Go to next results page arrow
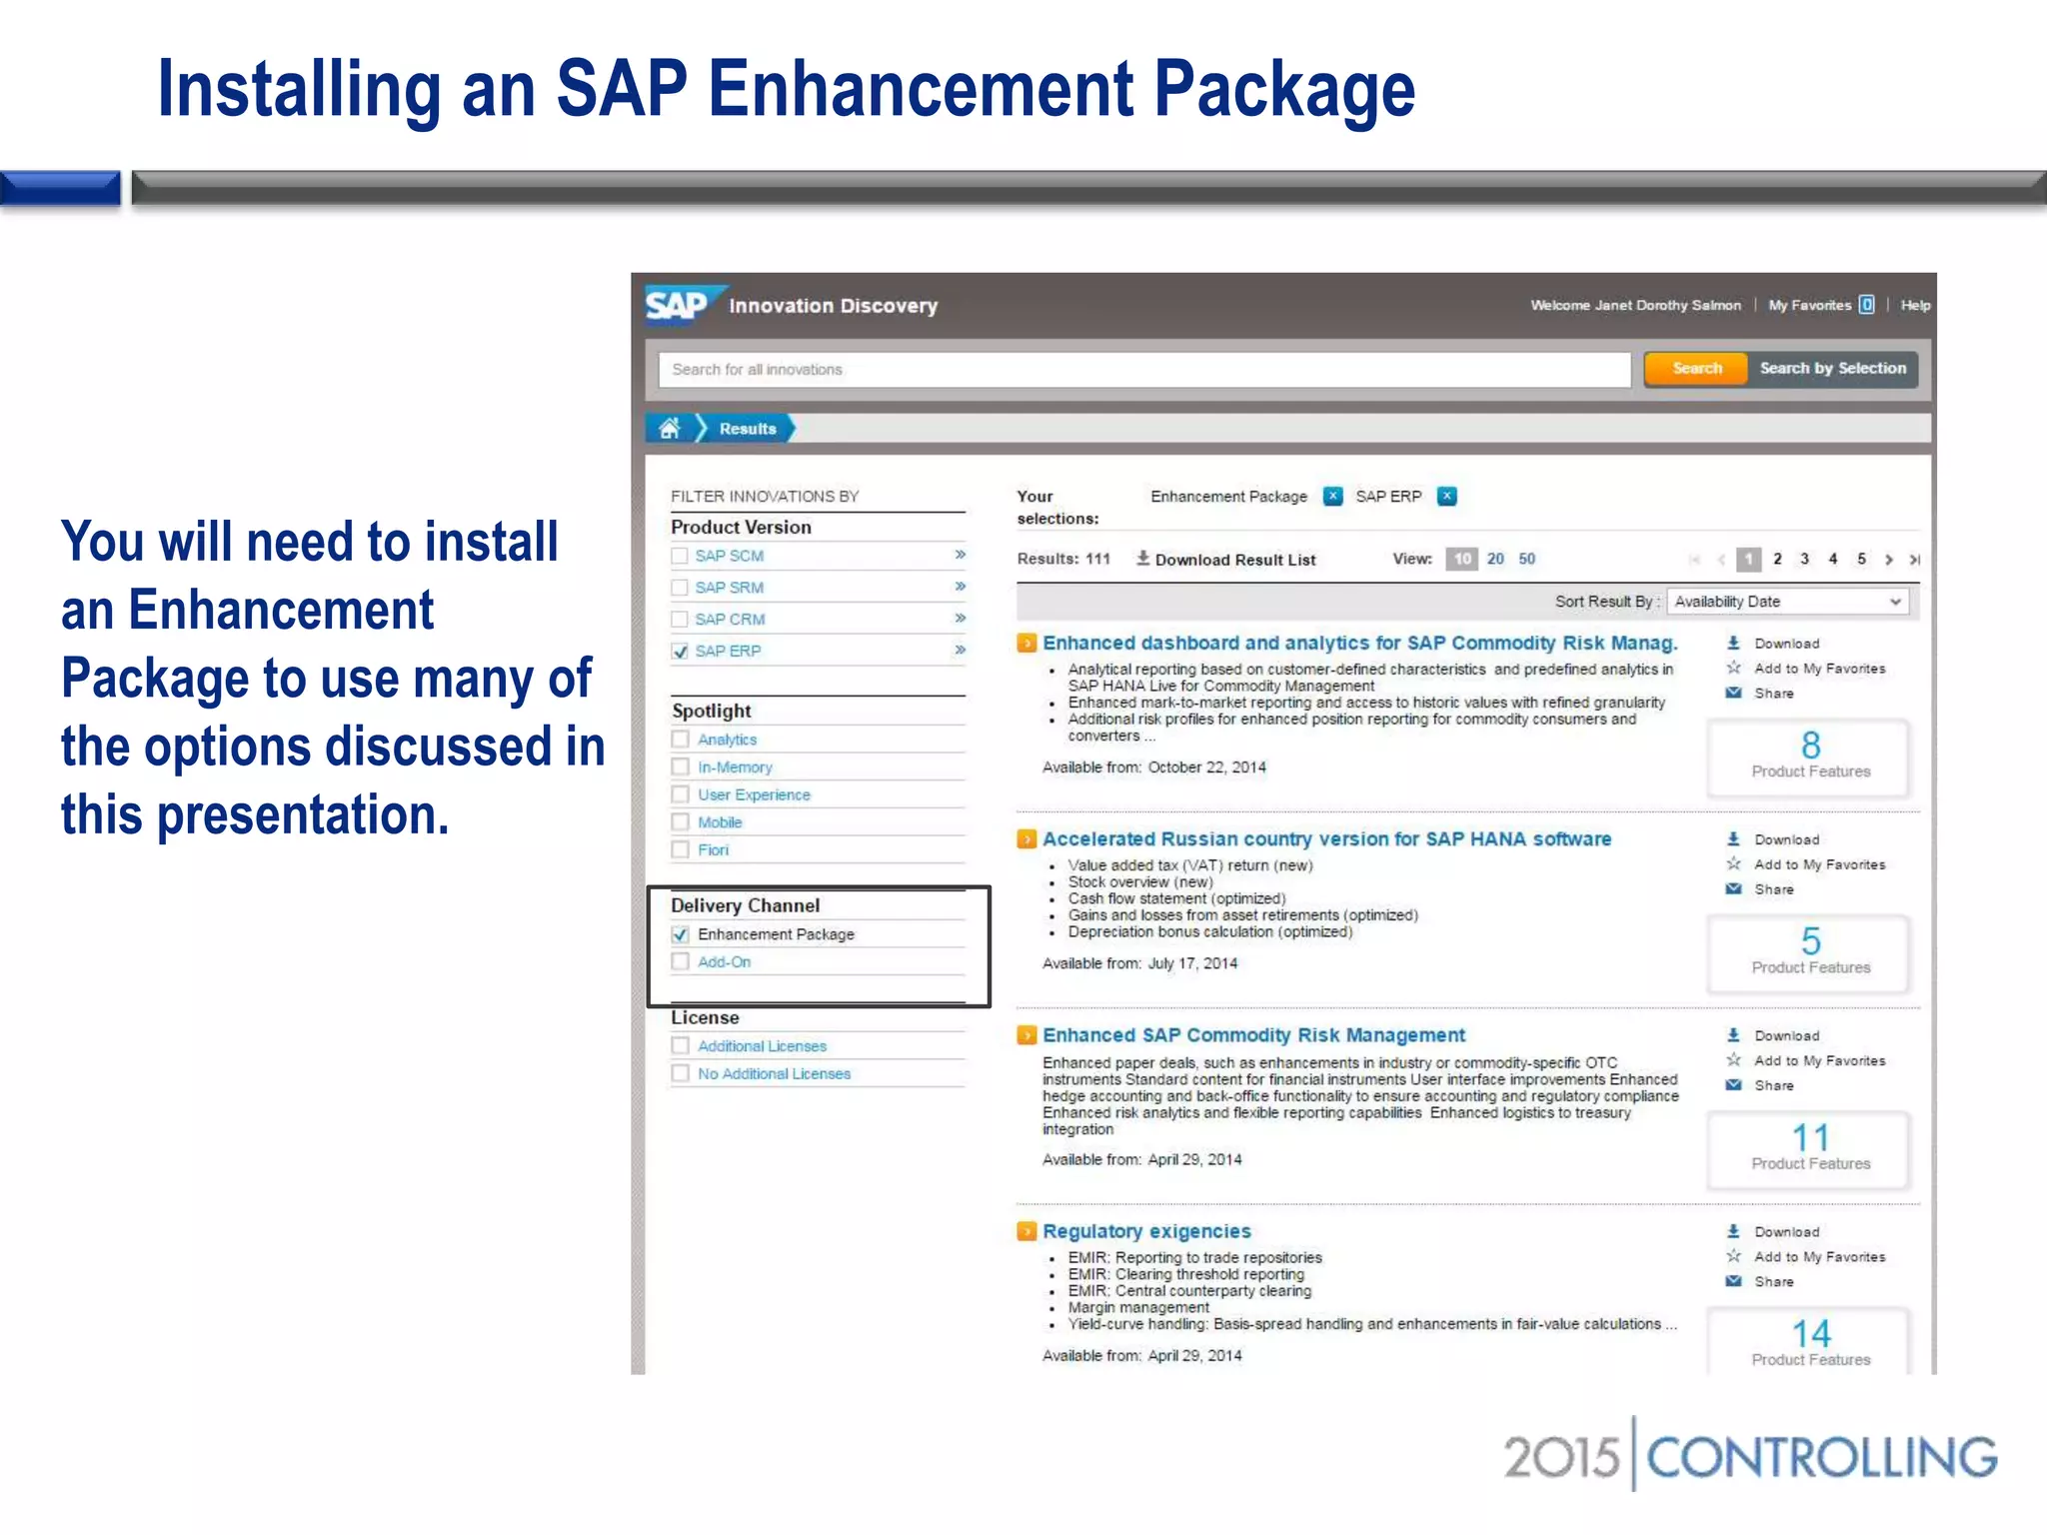The height and width of the screenshot is (1535, 2047). 1888,560
